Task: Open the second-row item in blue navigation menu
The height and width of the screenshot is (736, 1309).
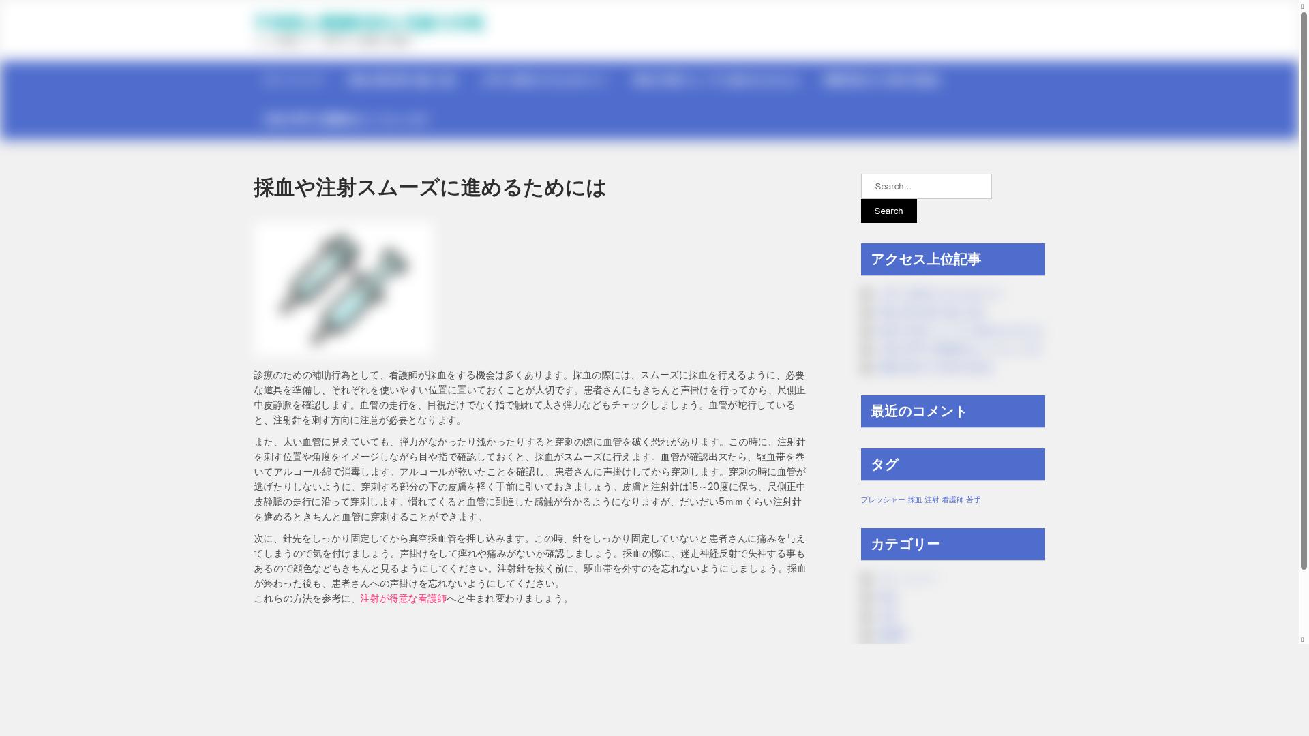Action: click(x=345, y=119)
